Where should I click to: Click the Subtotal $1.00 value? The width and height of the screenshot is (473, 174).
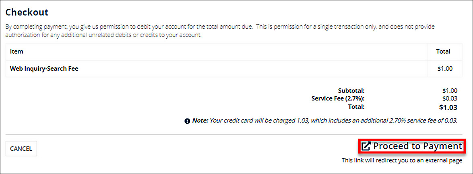449,91
